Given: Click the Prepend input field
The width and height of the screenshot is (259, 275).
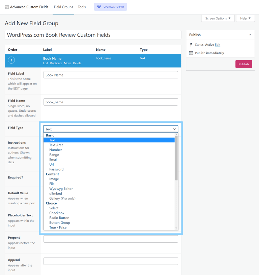Looking at the screenshot, I should pos(111,239).
